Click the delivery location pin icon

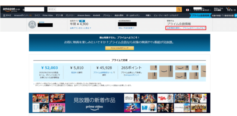pyautogui.click(x=23, y=10)
